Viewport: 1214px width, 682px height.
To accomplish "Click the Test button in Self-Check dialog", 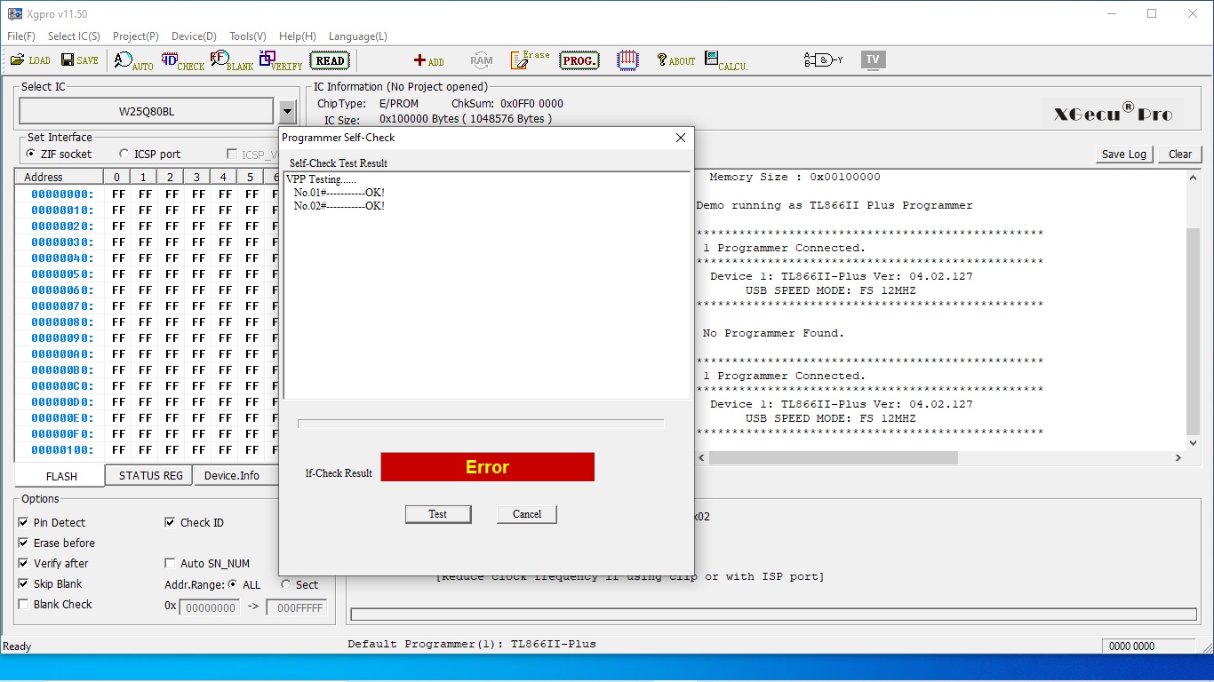I will pos(437,514).
